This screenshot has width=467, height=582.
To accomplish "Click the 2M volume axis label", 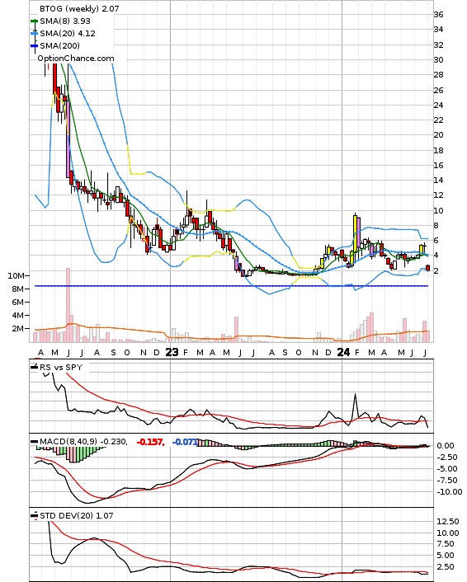I will pyautogui.click(x=18, y=328).
